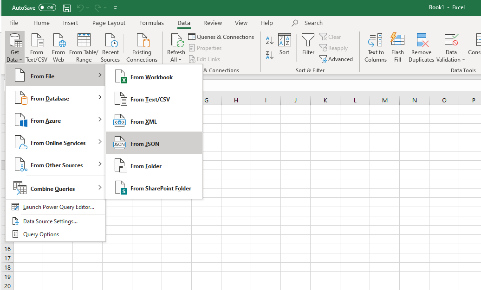This screenshot has height=290, width=481.
Task: Select column K header
Action: click(x=325, y=100)
